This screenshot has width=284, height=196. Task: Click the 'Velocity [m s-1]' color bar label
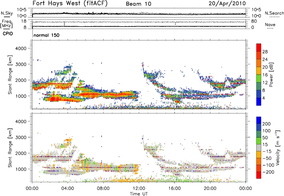[x=277, y=148]
